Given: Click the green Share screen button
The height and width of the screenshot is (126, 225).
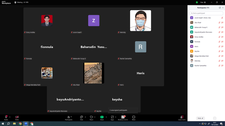Looking at the screenshot, I should coord(102,118).
